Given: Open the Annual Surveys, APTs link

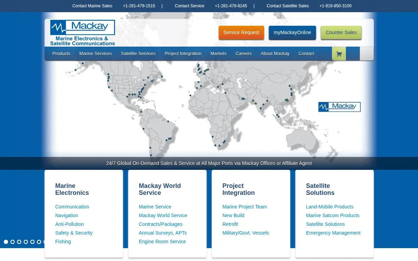Looking at the screenshot, I should point(163,233).
